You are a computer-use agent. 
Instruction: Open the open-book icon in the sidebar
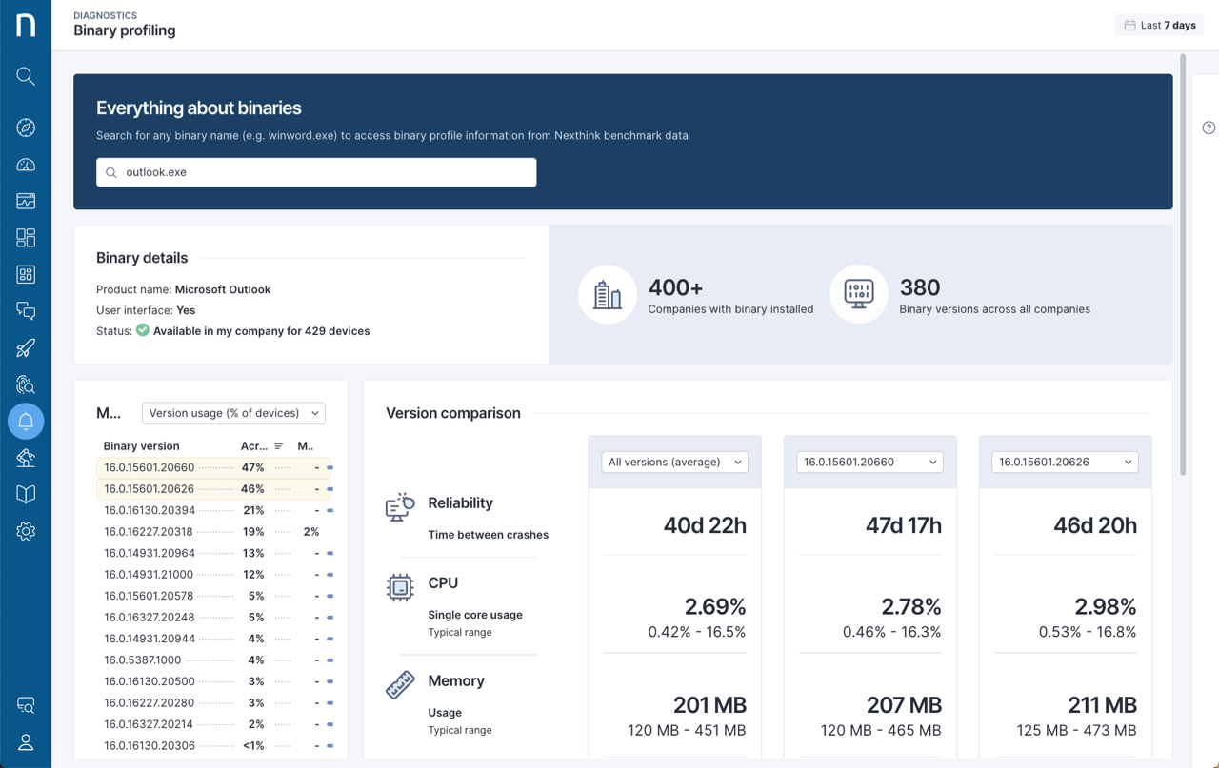26,494
